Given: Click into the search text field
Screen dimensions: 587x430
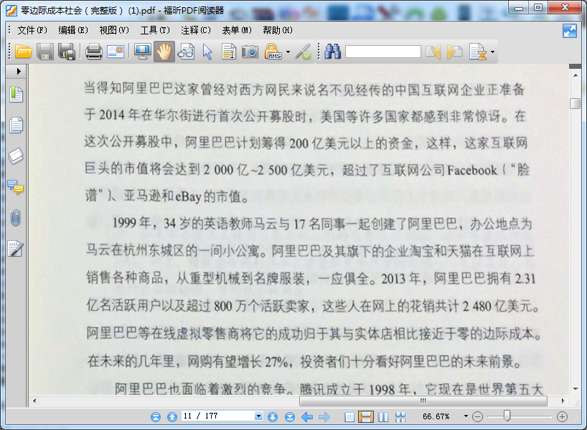Looking at the screenshot, I should pos(383,52).
